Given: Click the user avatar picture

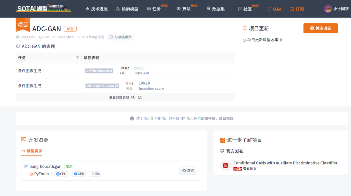Looking at the screenshot, I should click(x=328, y=9).
